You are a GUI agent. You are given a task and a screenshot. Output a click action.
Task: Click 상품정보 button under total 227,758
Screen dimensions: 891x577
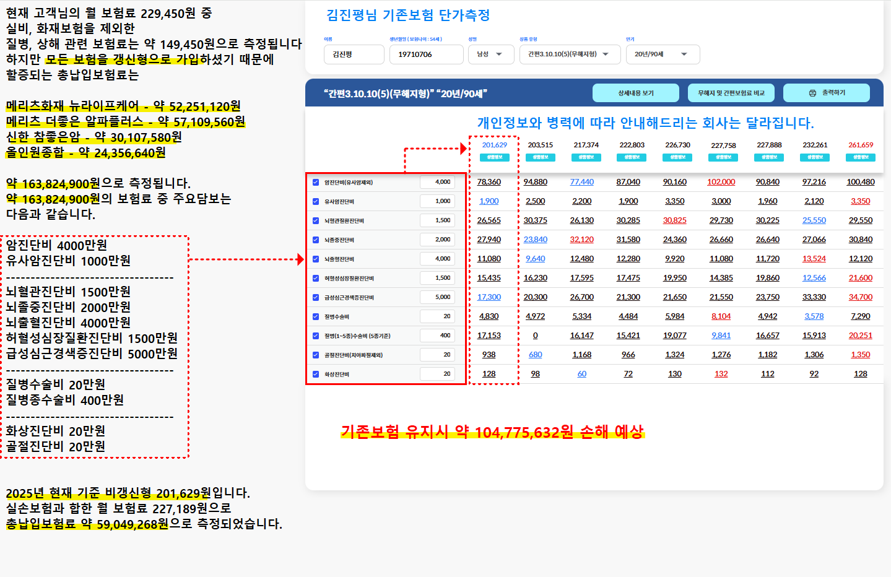pyautogui.click(x=723, y=157)
